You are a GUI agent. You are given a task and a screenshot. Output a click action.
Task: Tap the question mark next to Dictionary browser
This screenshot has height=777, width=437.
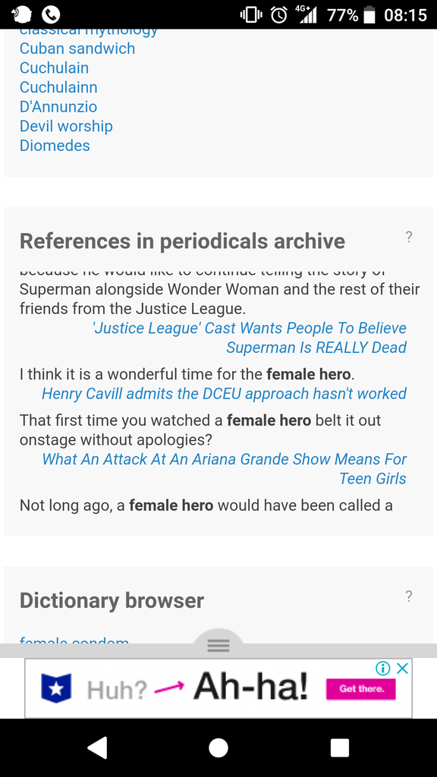[408, 596]
